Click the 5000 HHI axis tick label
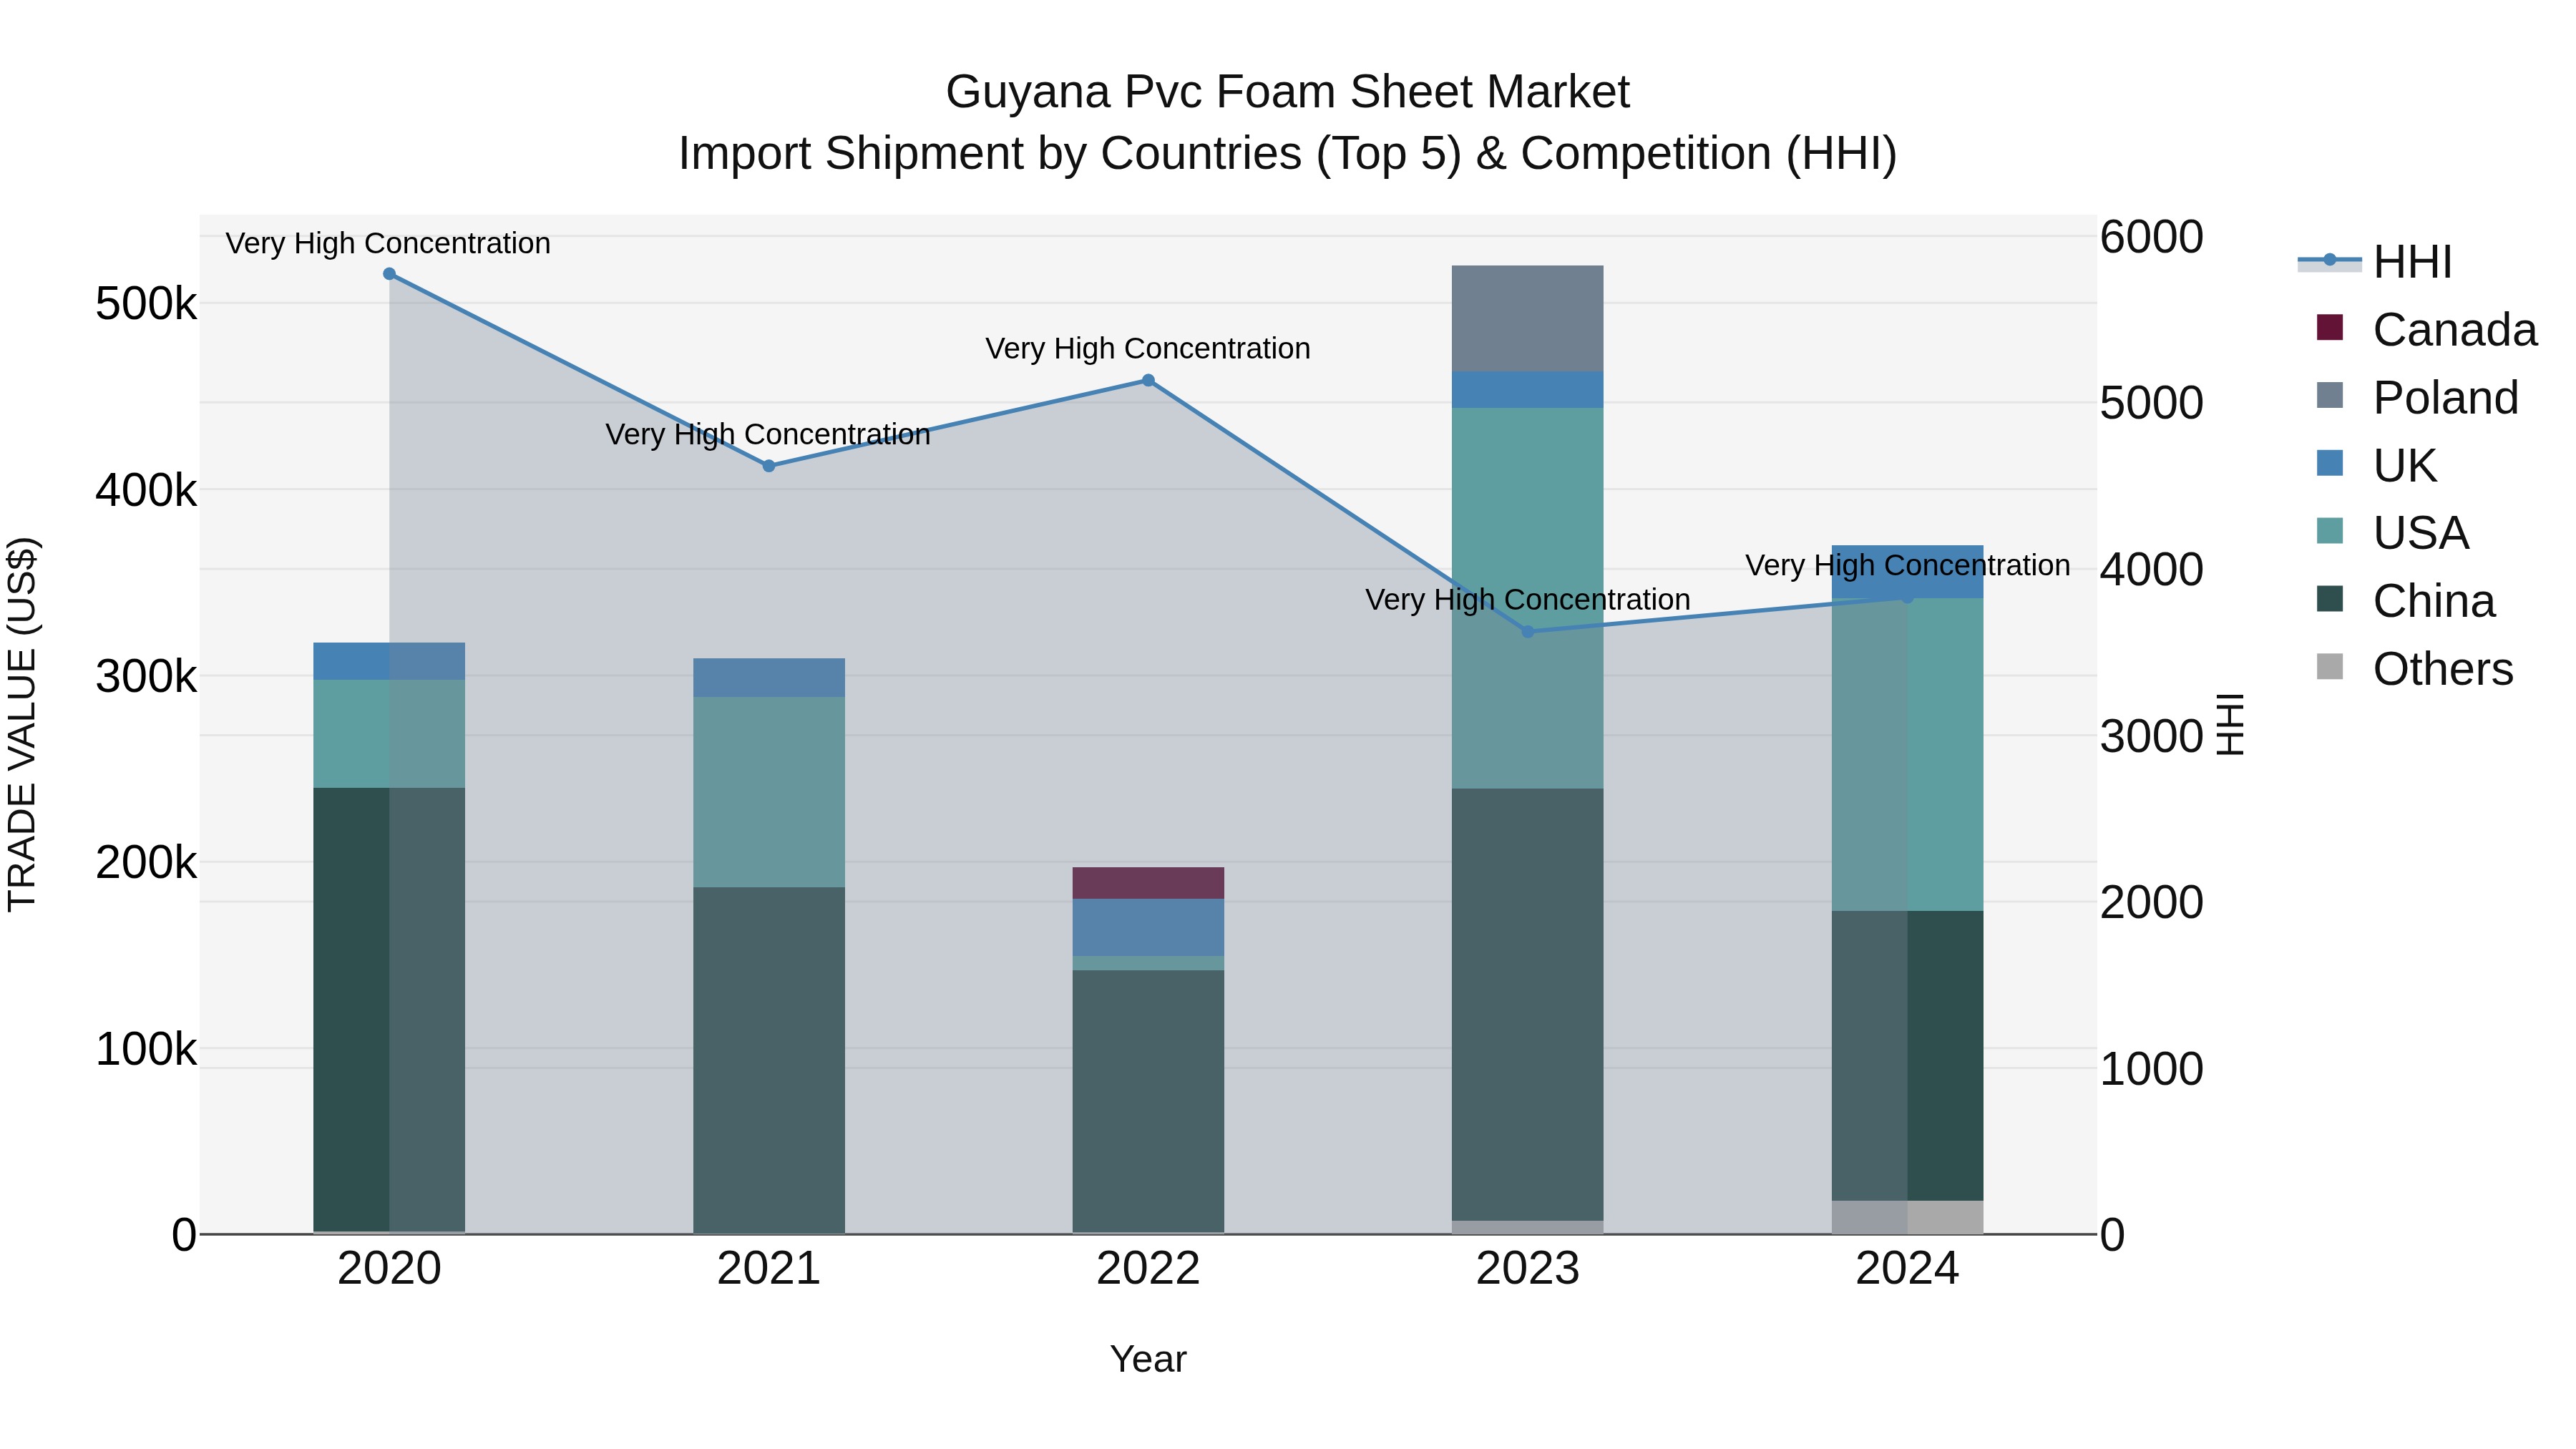Viewport: 2576px width, 1449px height. [2151, 404]
